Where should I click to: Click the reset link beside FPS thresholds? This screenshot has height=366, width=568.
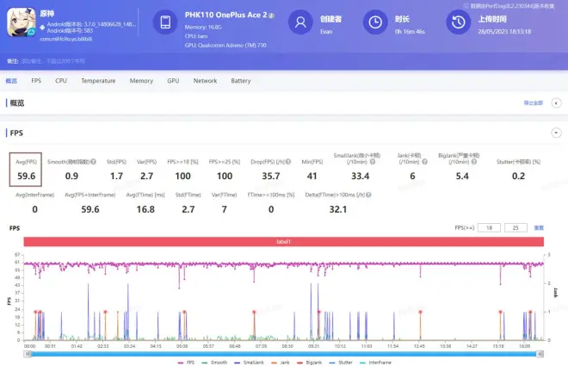pyautogui.click(x=539, y=228)
